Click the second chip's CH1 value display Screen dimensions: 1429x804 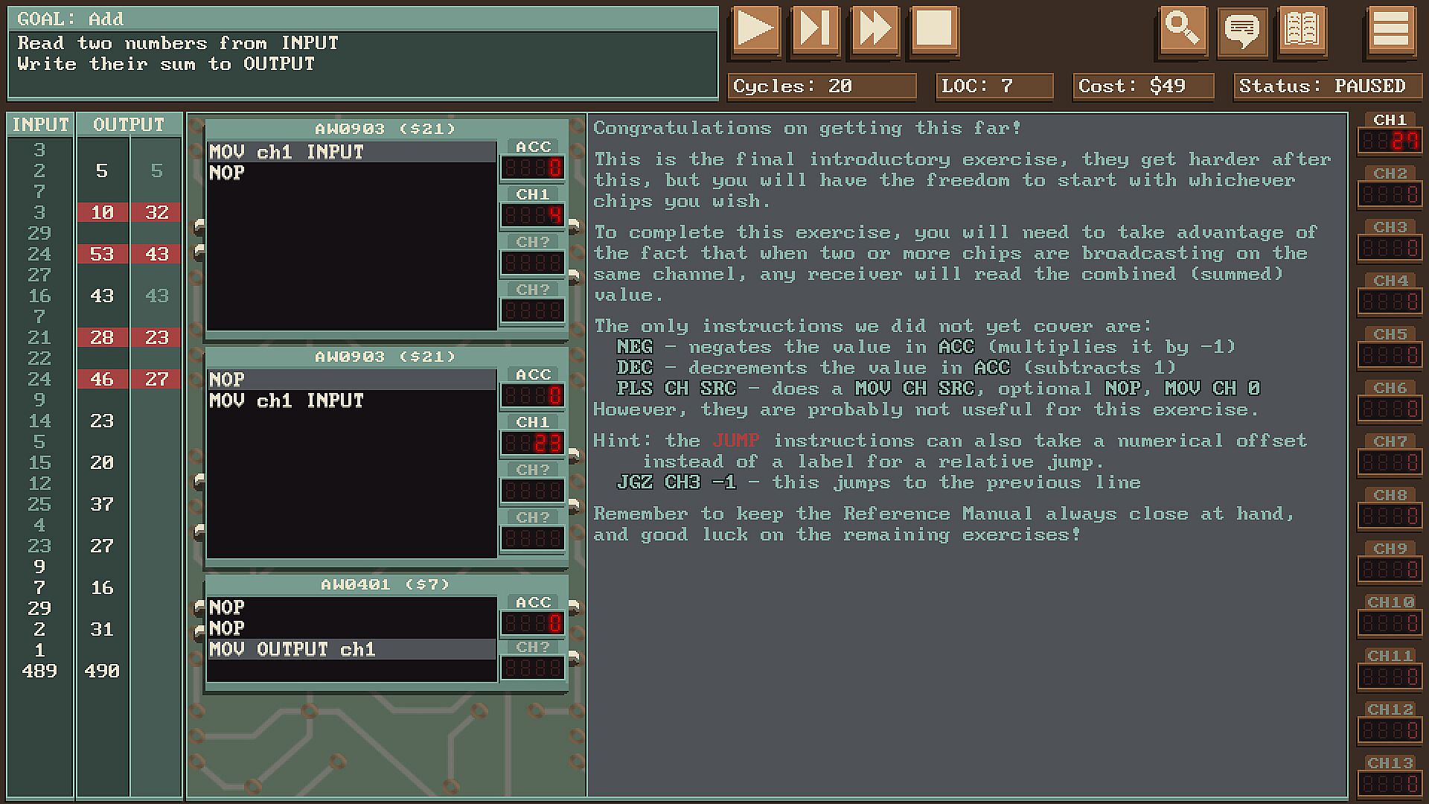tap(532, 443)
